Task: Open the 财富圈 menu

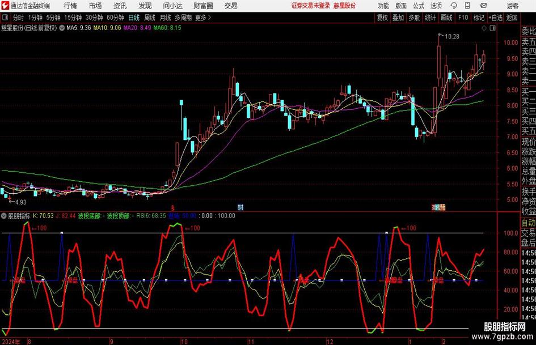Action: point(203,6)
